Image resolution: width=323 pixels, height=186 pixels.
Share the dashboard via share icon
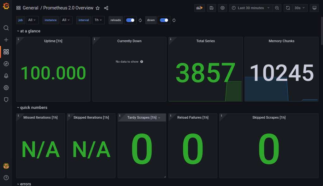[x=106, y=8]
